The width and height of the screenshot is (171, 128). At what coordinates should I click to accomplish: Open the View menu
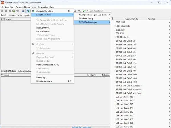[x=12, y=7]
